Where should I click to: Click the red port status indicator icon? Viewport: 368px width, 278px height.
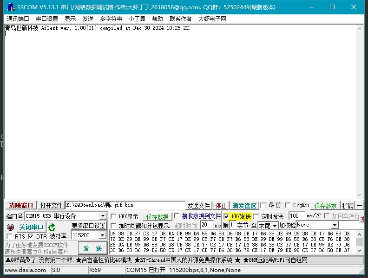[10, 227]
